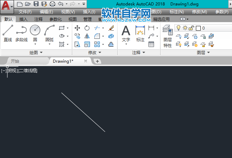Click the Plot (print) icon
232x158 pixels.
point(52,4)
